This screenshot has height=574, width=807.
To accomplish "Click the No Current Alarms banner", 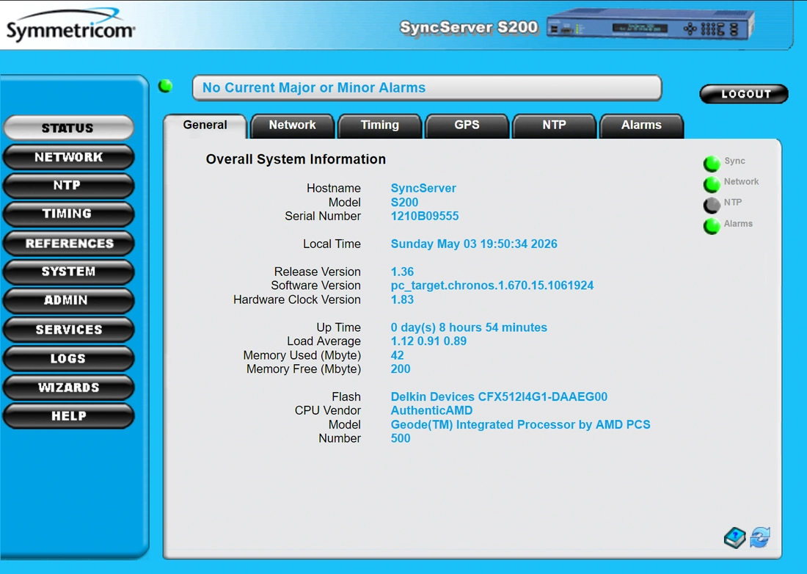I will coord(427,88).
